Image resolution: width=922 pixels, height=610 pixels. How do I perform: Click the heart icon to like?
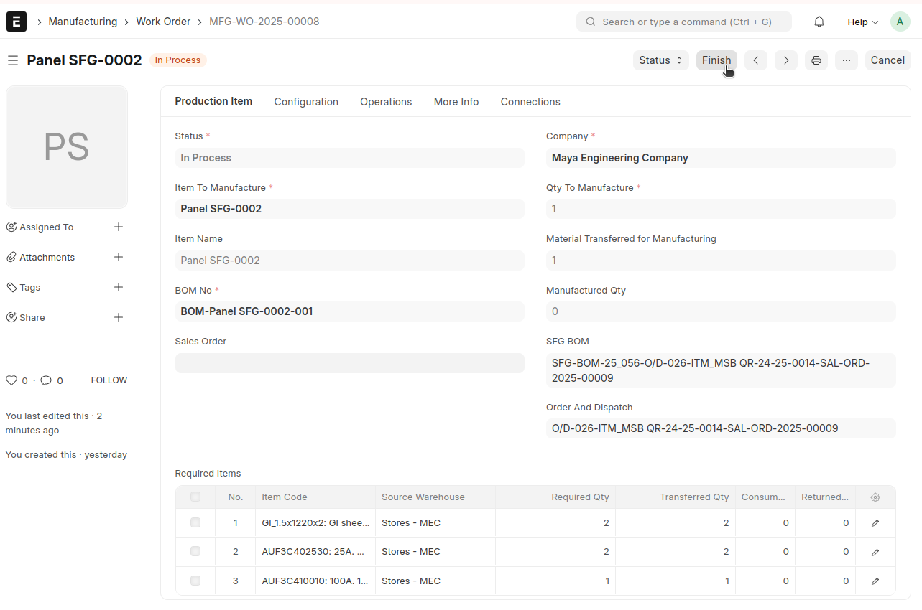(11, 380)
